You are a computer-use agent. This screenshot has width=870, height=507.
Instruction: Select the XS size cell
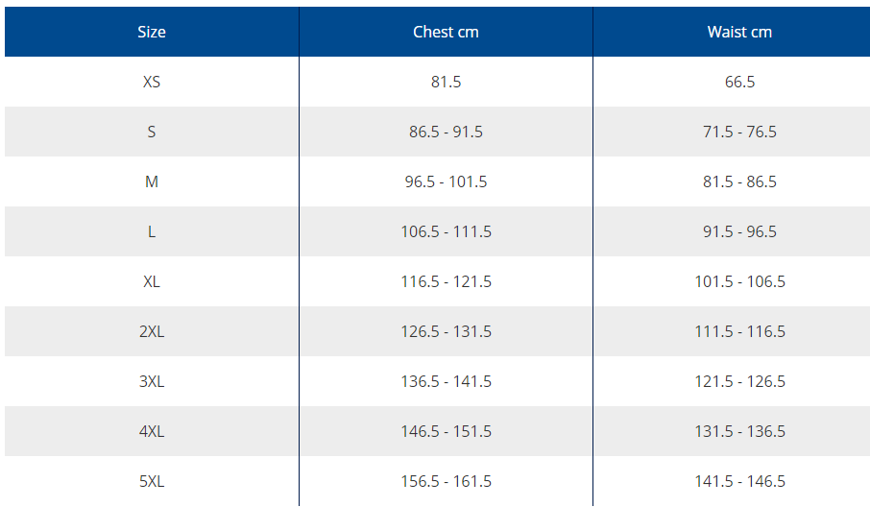(x=152, y=82)
